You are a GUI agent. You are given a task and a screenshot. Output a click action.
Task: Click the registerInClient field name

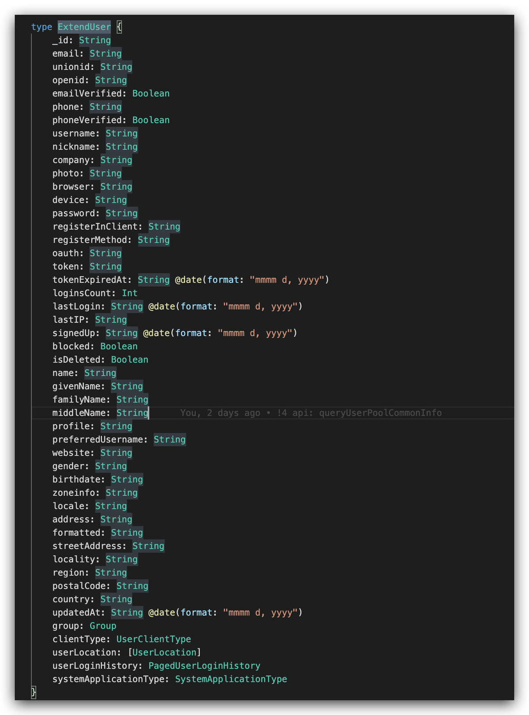95,226
